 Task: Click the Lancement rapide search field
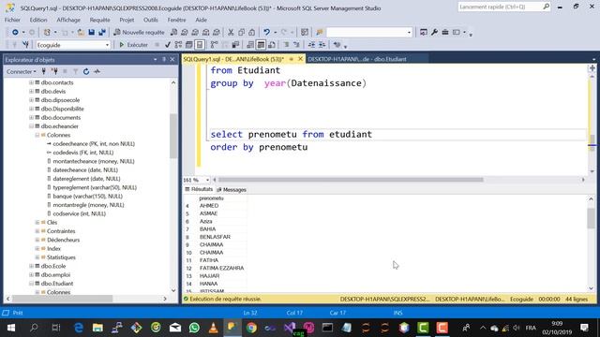[504, 7]
